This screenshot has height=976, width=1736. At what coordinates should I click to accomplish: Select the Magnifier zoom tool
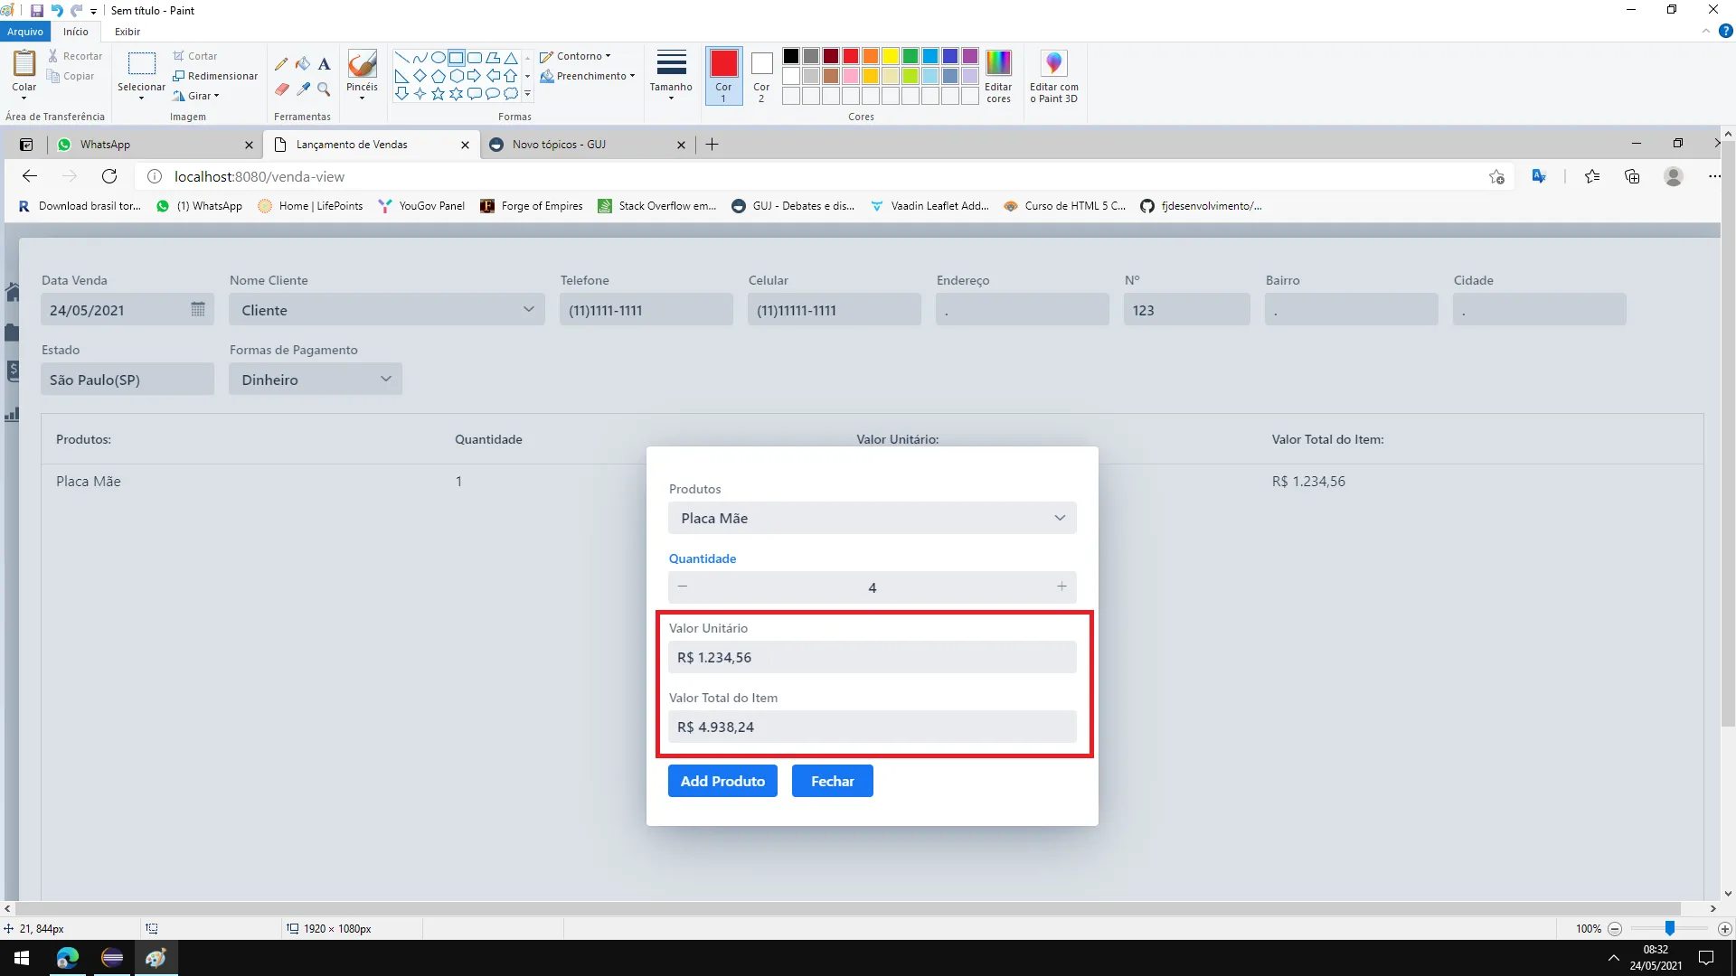(x=324, y=89)
